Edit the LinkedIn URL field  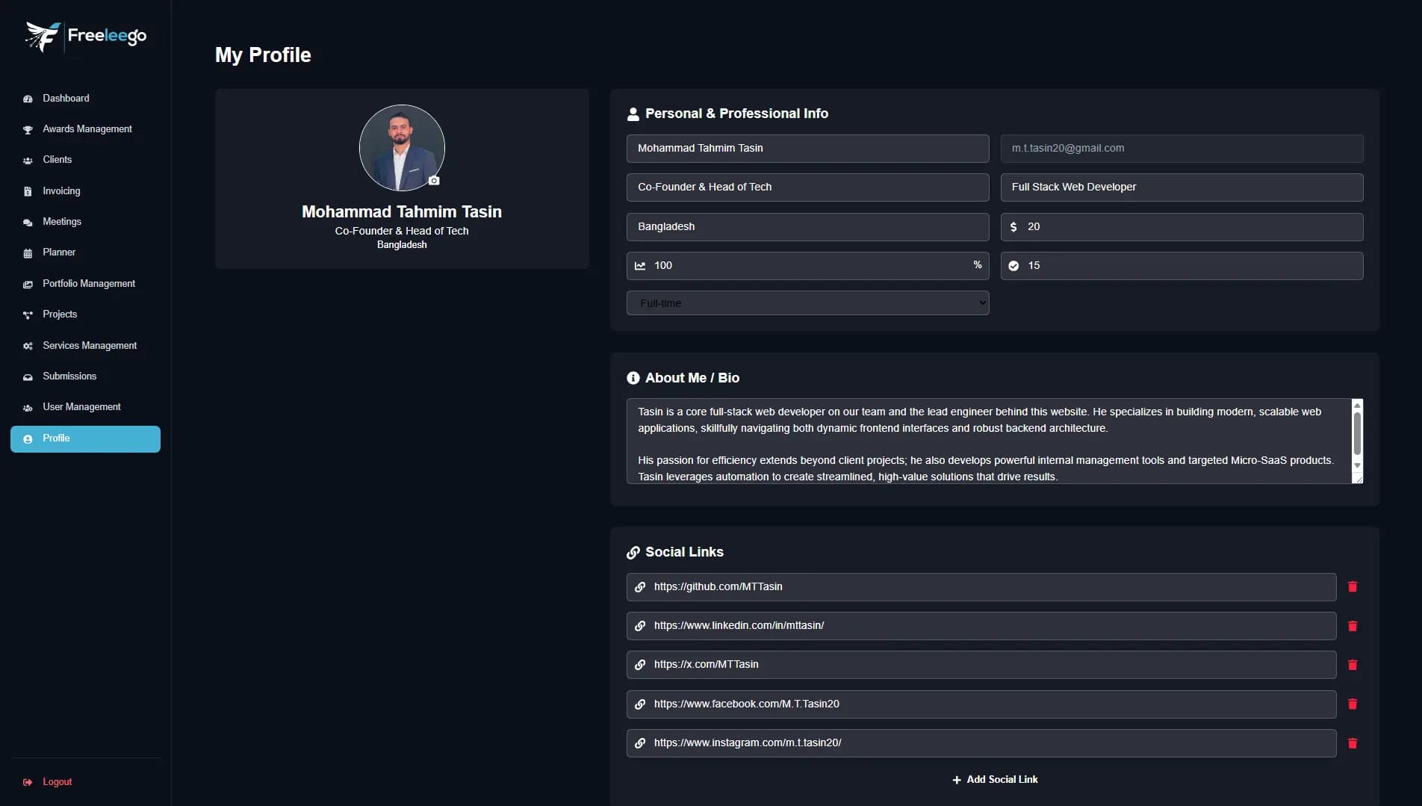981,626
